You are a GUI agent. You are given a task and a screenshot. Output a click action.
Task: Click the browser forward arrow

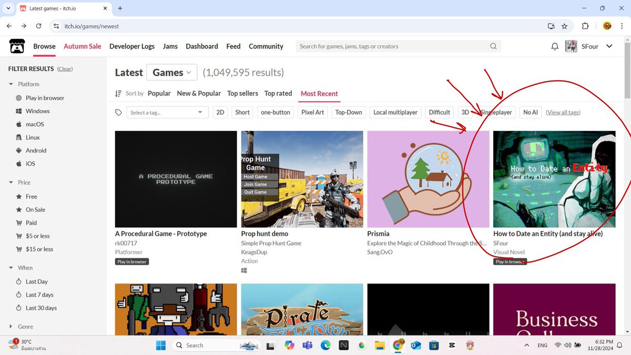click(x=24, y=26)
